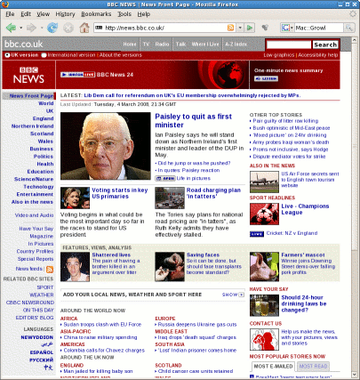
Task: Switch to the Most E-Mailed tab
Action: (x=273, y=366)
